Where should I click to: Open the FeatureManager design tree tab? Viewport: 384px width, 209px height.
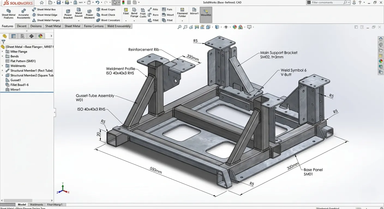(x=5, y=36)
